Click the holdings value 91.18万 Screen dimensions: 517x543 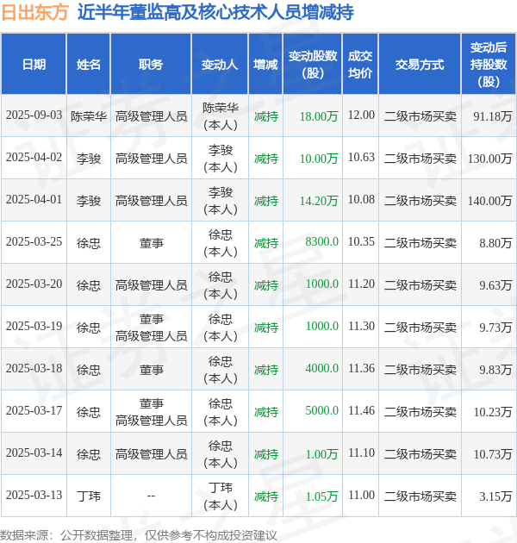point(492,116)
